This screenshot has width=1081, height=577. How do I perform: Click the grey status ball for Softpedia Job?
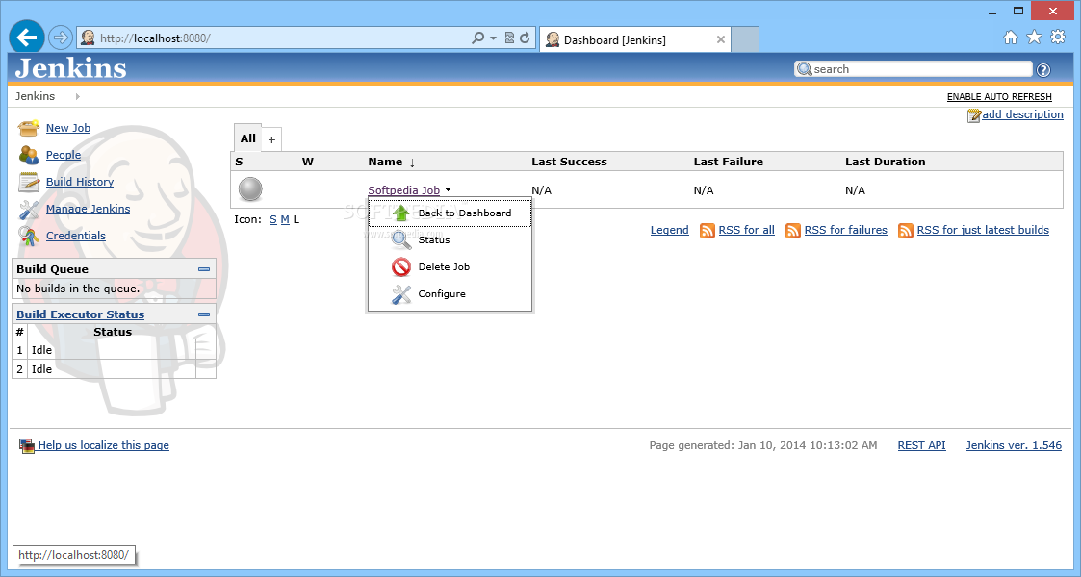tap(250, 189)
